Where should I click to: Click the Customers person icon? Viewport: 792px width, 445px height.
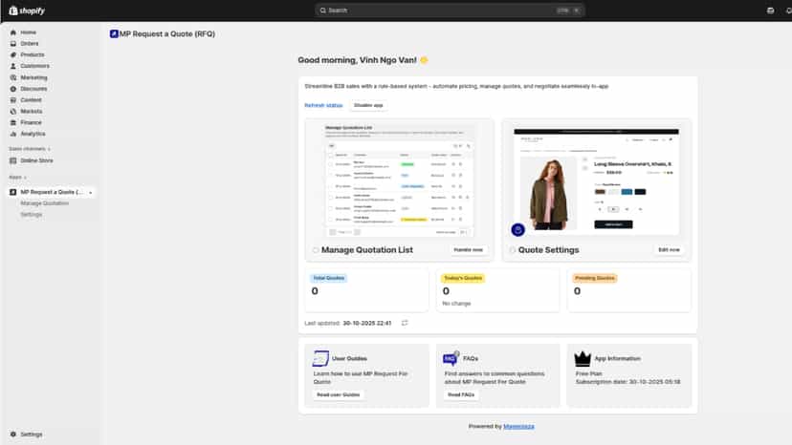point(13,66)
